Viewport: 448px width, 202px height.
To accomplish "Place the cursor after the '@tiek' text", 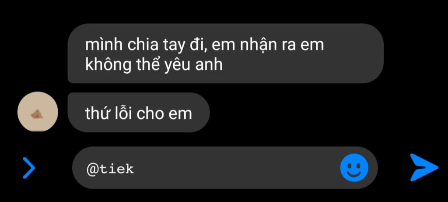I will [x=134, y=169].
